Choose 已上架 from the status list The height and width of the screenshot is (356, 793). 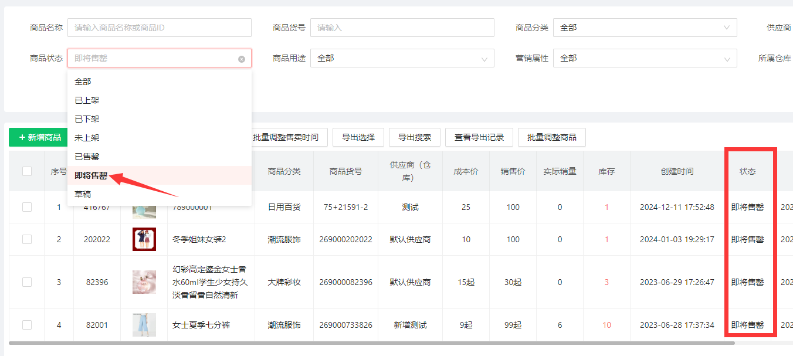[87, 100]
